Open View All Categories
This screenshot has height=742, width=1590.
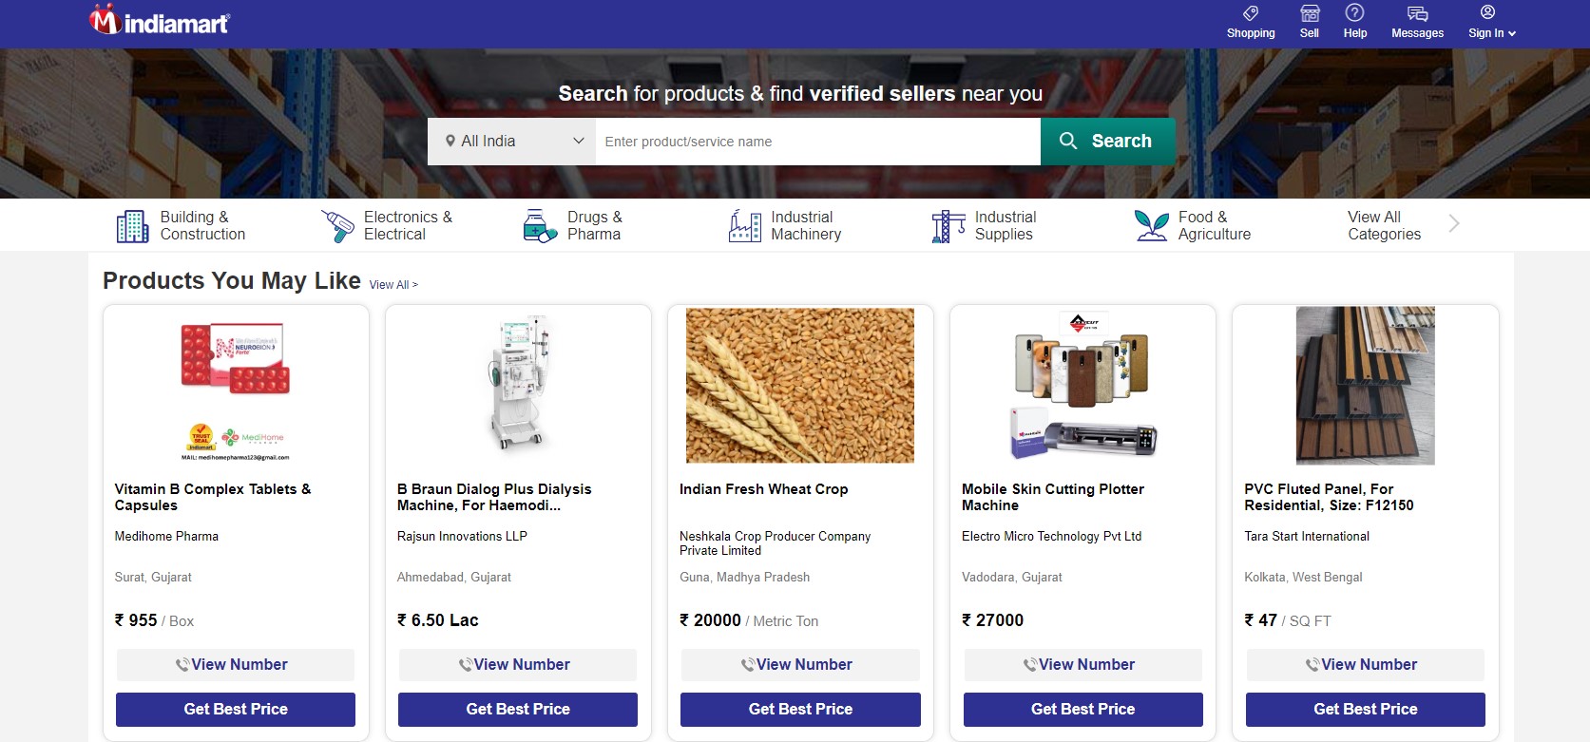pos(1384,226)
